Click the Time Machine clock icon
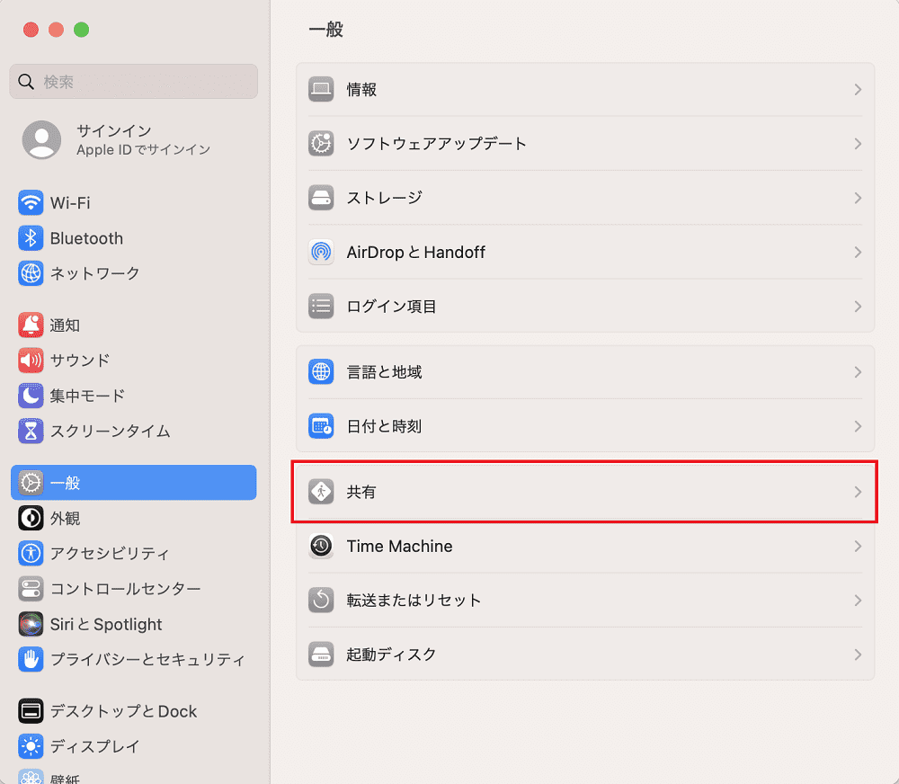The width and height of the screenshot is (899, 784). 321,546
